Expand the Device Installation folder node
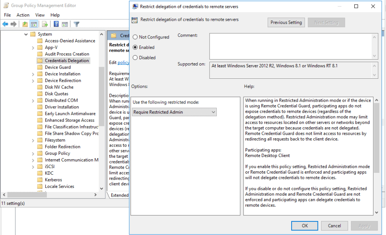Viewport: 386px width, 235px height. [x=33, y=74]
